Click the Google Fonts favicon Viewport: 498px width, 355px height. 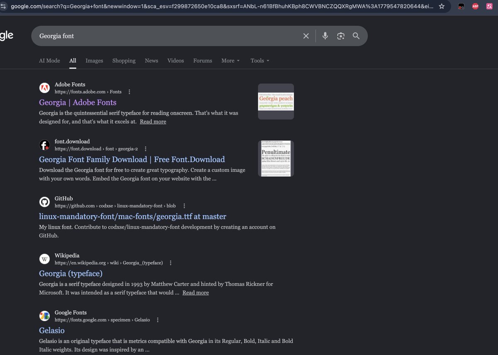(x=44, y=316)
